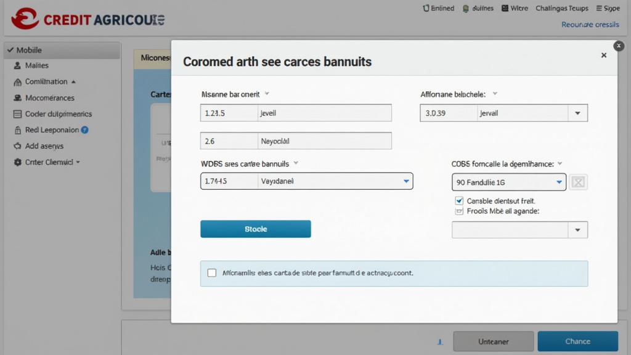Open the 'Vaydanel' dropdown under WDBS sres
This screenshot has width=631, height=355.
[x=406, y=181]
